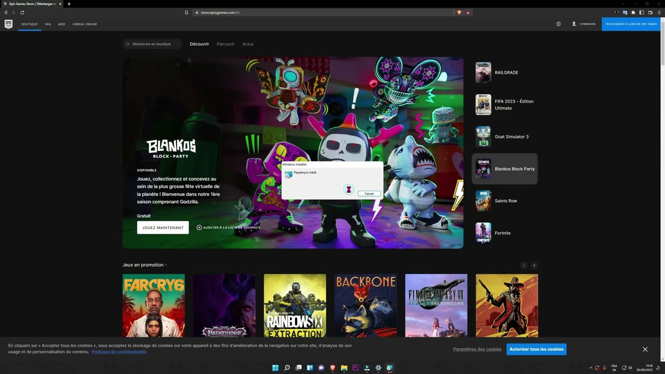The height and width of the screenshot is (374, 665).
Task: Open the Brave Wallet icon
Action: point(650,12)
